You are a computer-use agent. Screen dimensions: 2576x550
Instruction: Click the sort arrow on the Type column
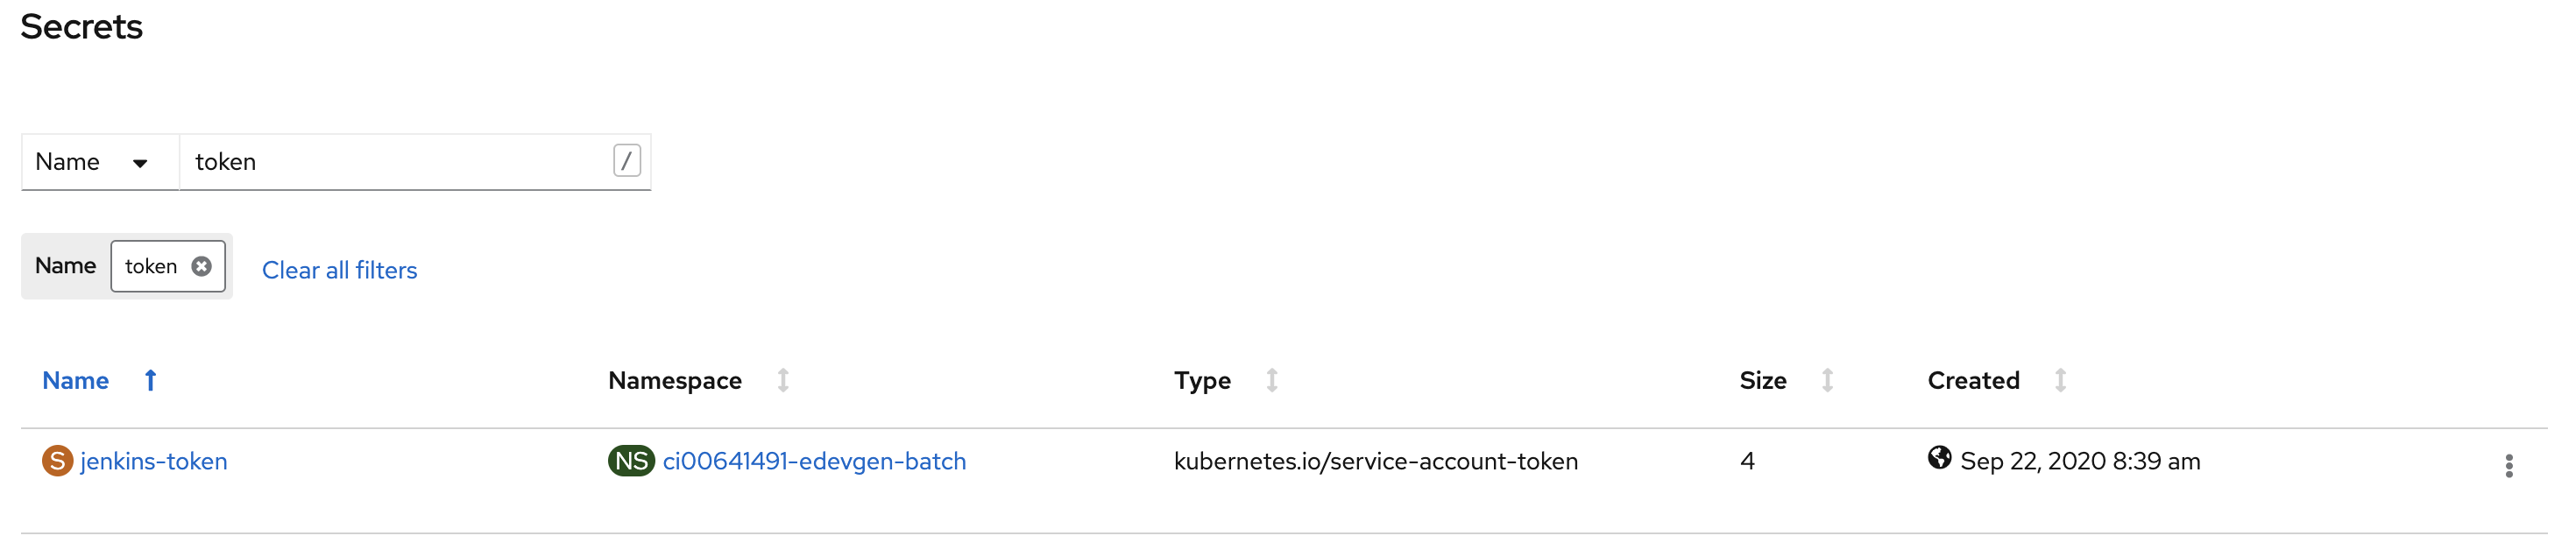click(1272, 380)
